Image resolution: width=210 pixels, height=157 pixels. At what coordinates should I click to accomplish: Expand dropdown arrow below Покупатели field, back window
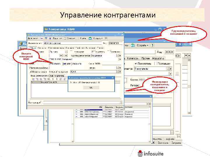[170, 74]
